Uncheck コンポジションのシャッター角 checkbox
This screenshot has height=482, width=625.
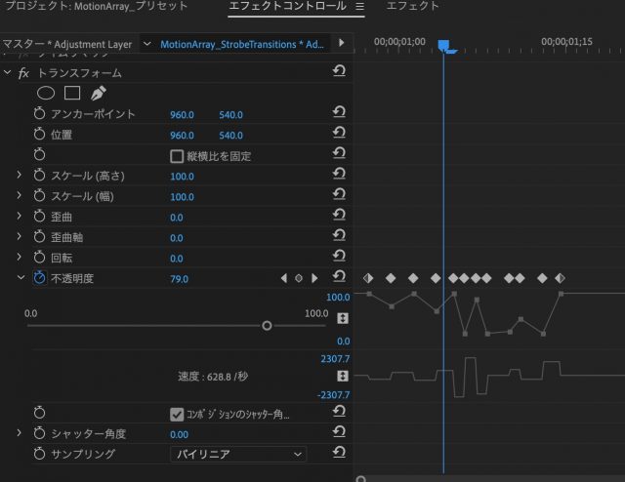tap(177, 414)
